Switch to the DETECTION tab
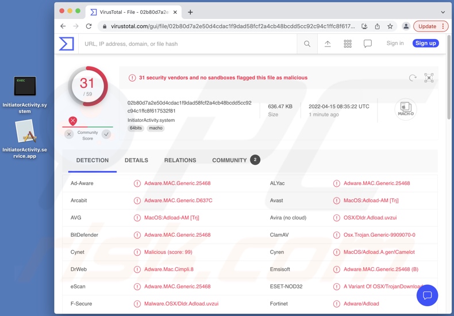Viewport: 454px width, 316px height. pos(93,160)
